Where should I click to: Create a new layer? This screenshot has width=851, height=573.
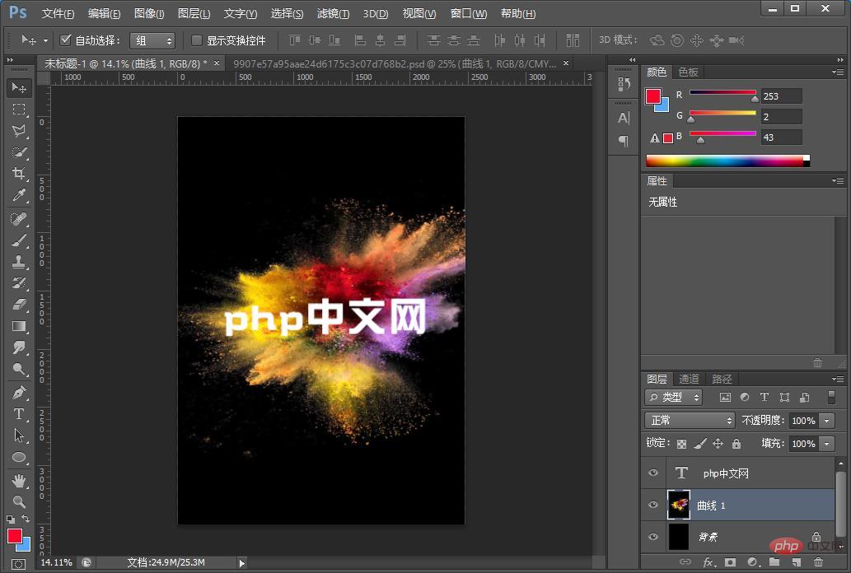coord(796,562)
